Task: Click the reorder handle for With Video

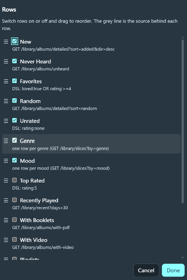Action: [x=6, y=240]
